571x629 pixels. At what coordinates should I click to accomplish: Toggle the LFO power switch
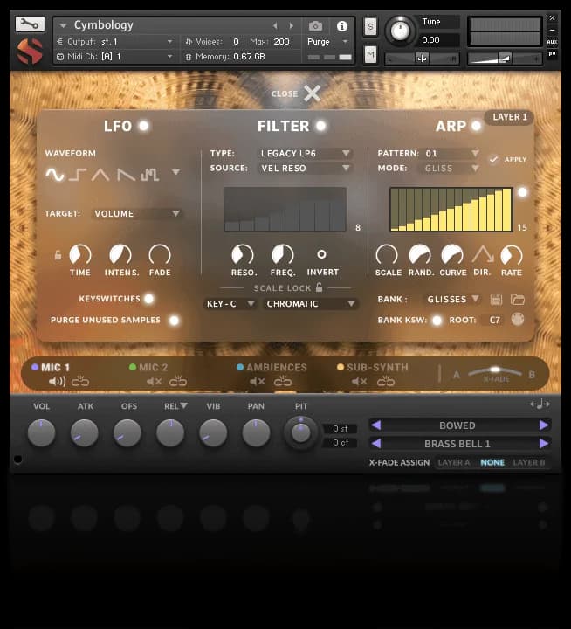tap(143, 126)
